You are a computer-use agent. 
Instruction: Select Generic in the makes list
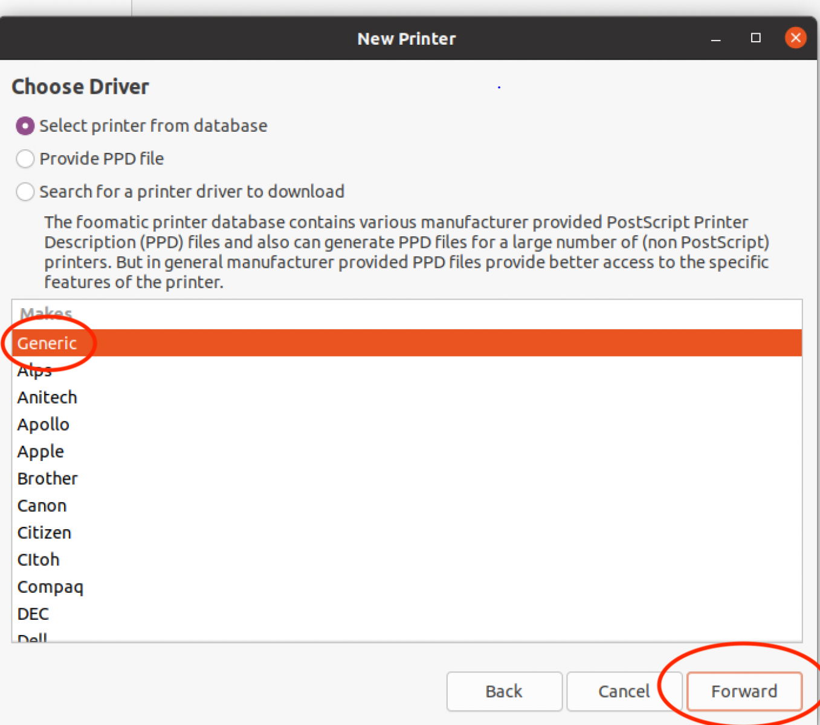[x=47, y=343]
